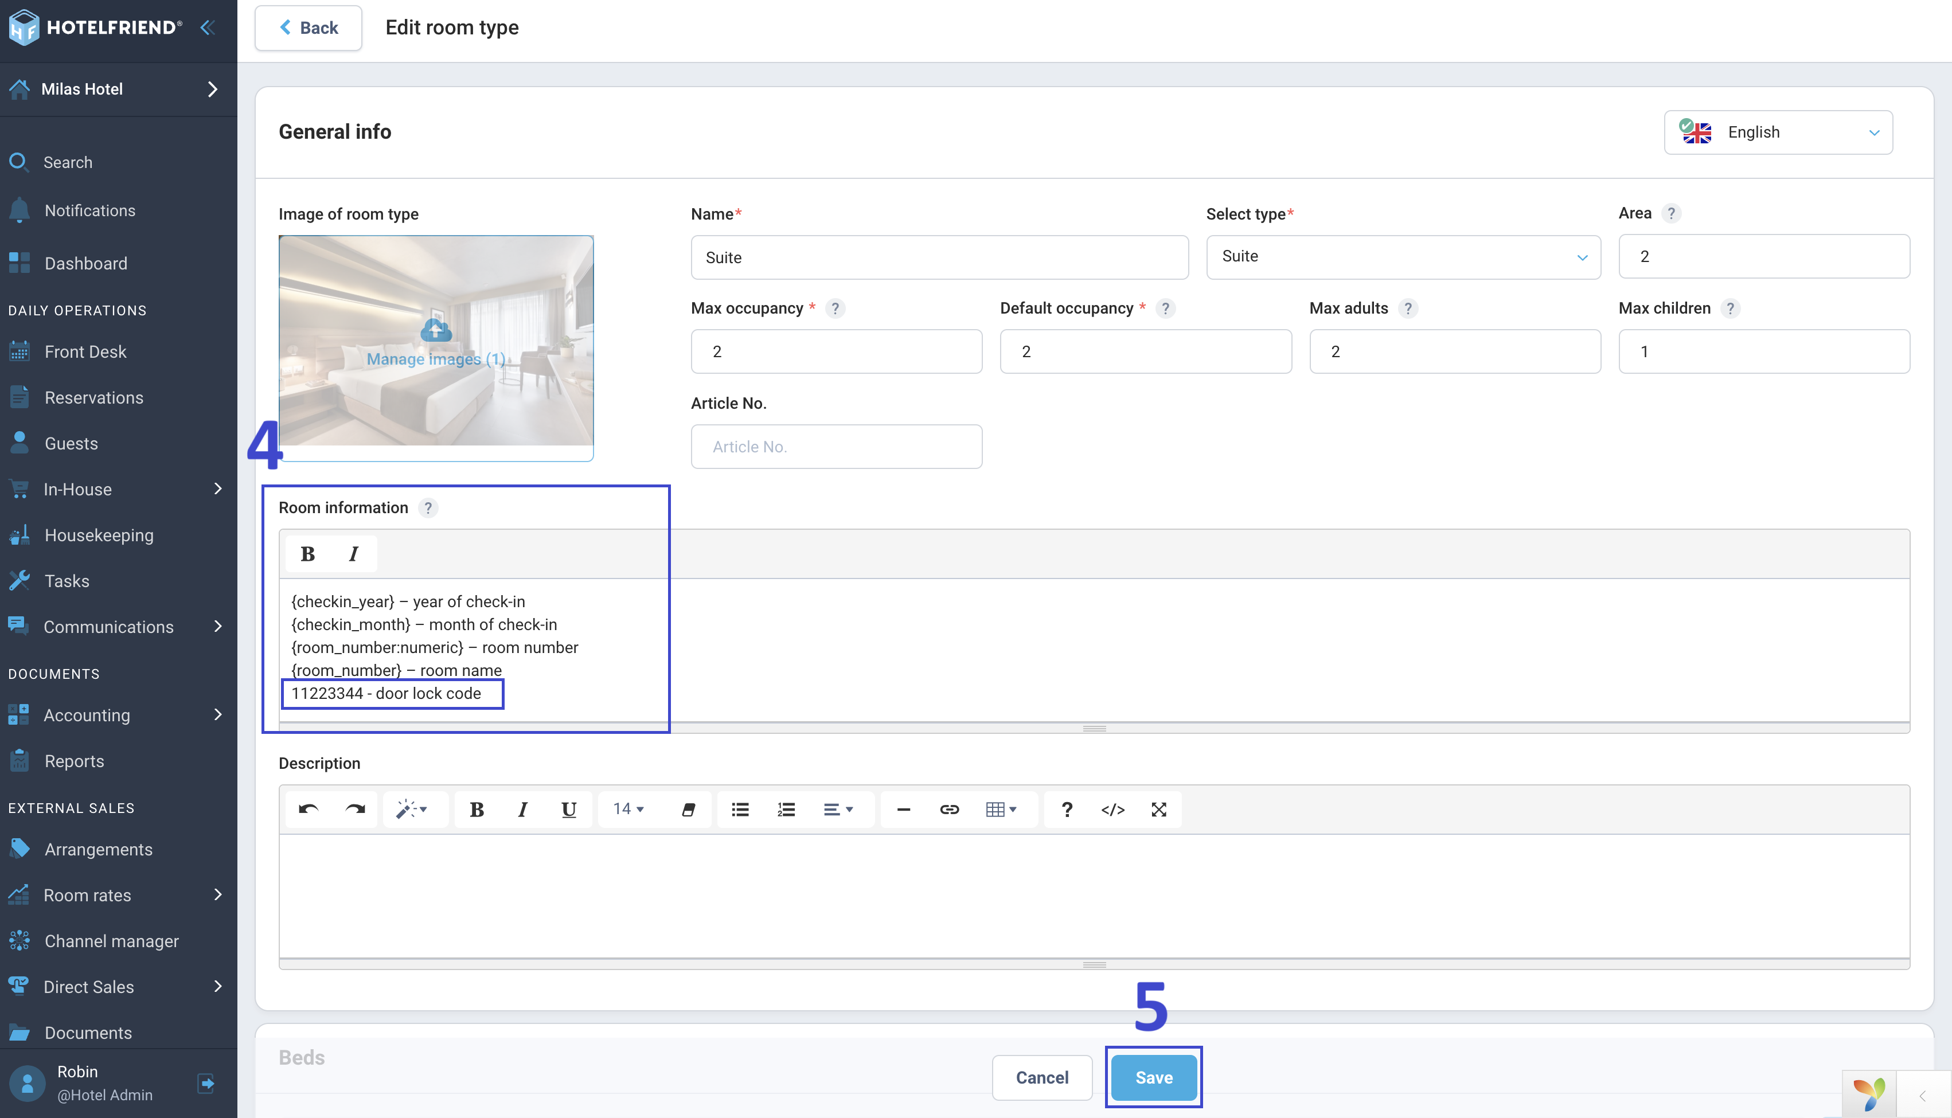Click the undo icon in Description toolbar

tap(309, 810)
